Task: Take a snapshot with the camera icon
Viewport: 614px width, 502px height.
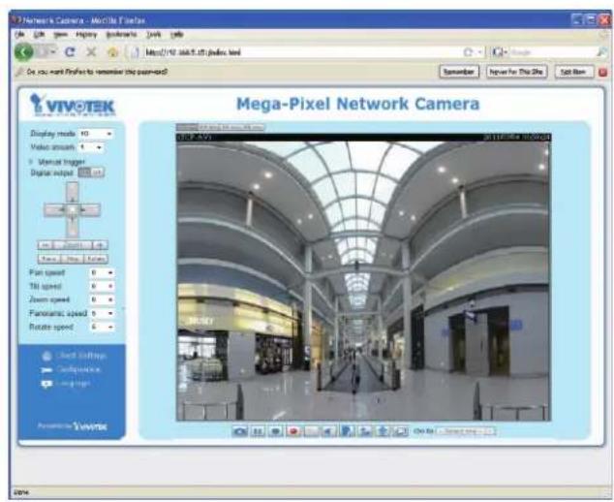Action: pyautogui.click(x=239, y=431)
